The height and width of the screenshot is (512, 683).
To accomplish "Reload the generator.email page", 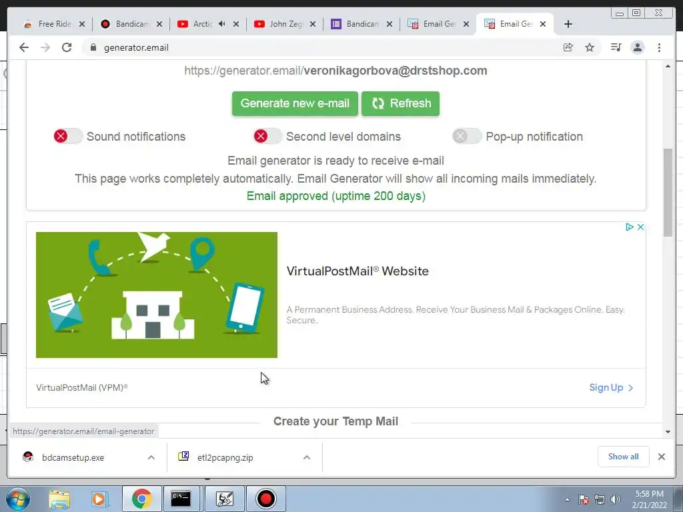I will [x=67, y=47].
